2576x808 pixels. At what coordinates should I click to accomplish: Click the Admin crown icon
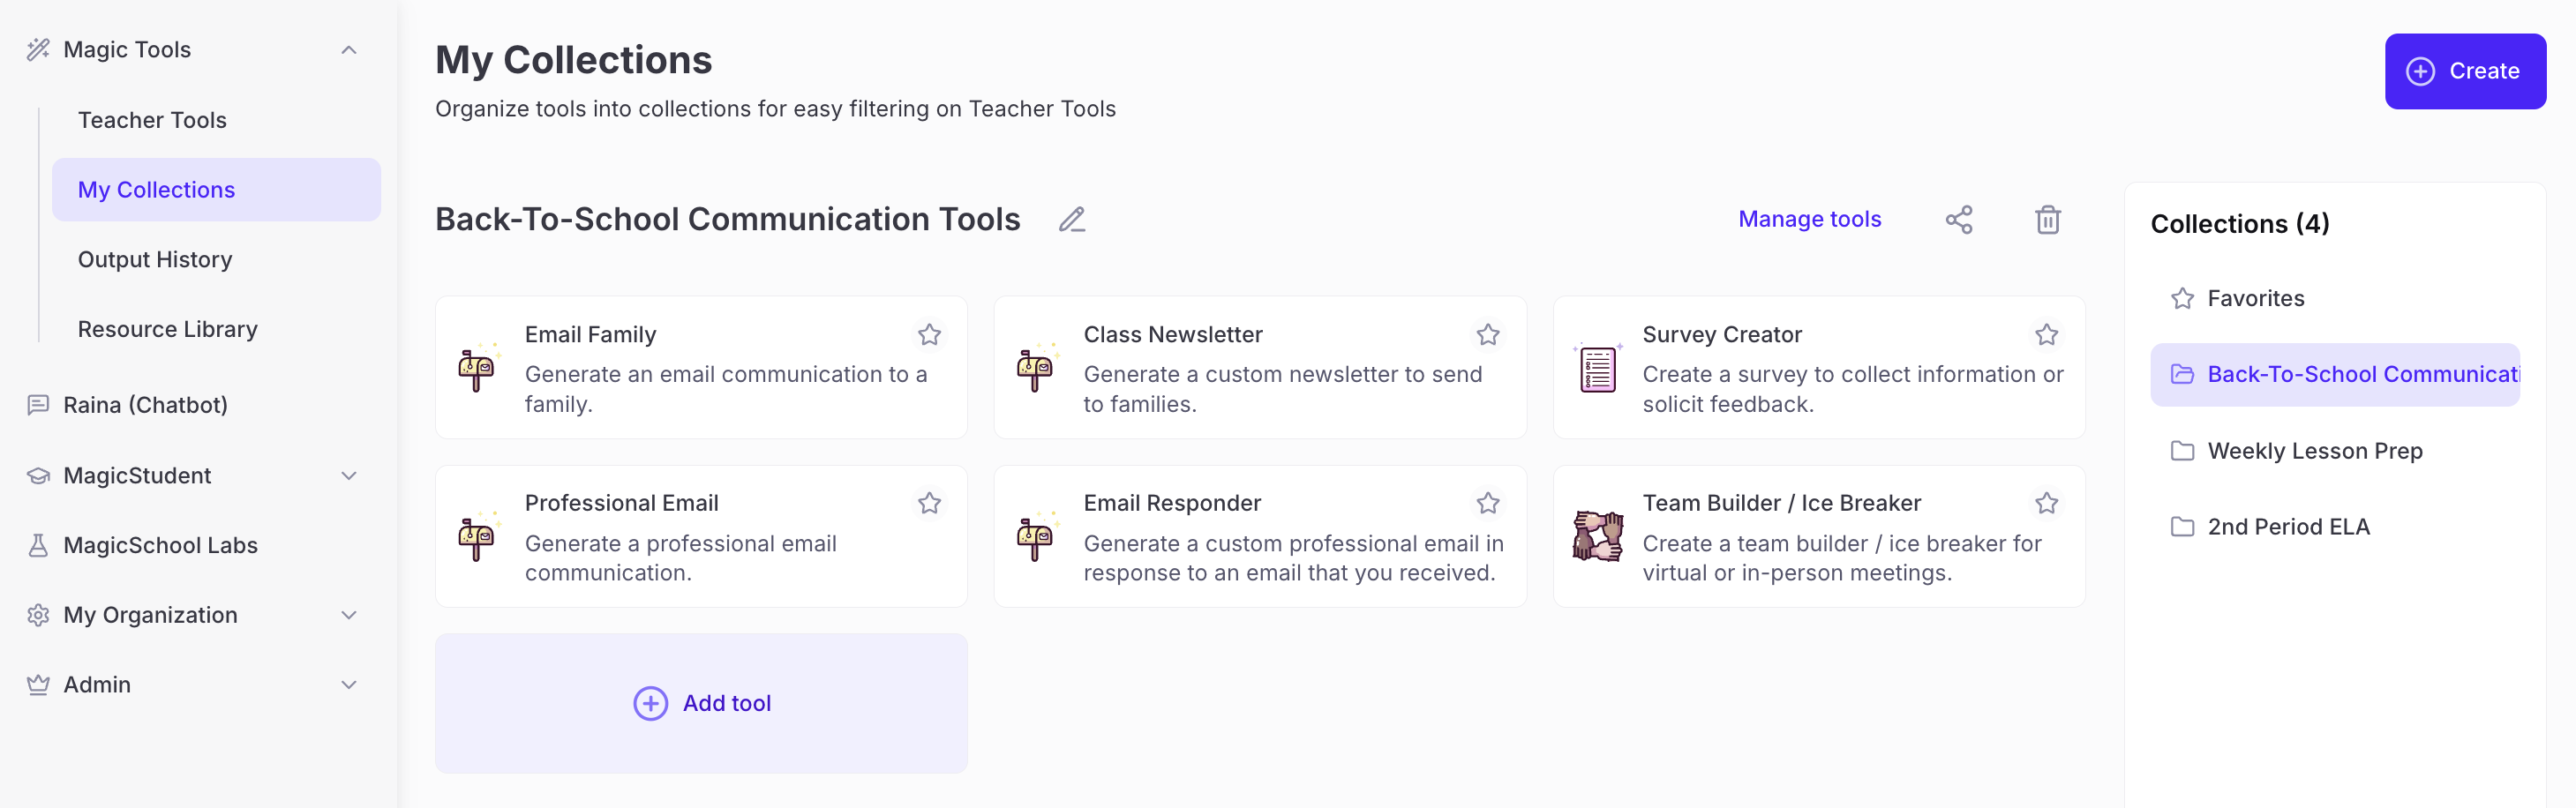[x=38, y=685]
